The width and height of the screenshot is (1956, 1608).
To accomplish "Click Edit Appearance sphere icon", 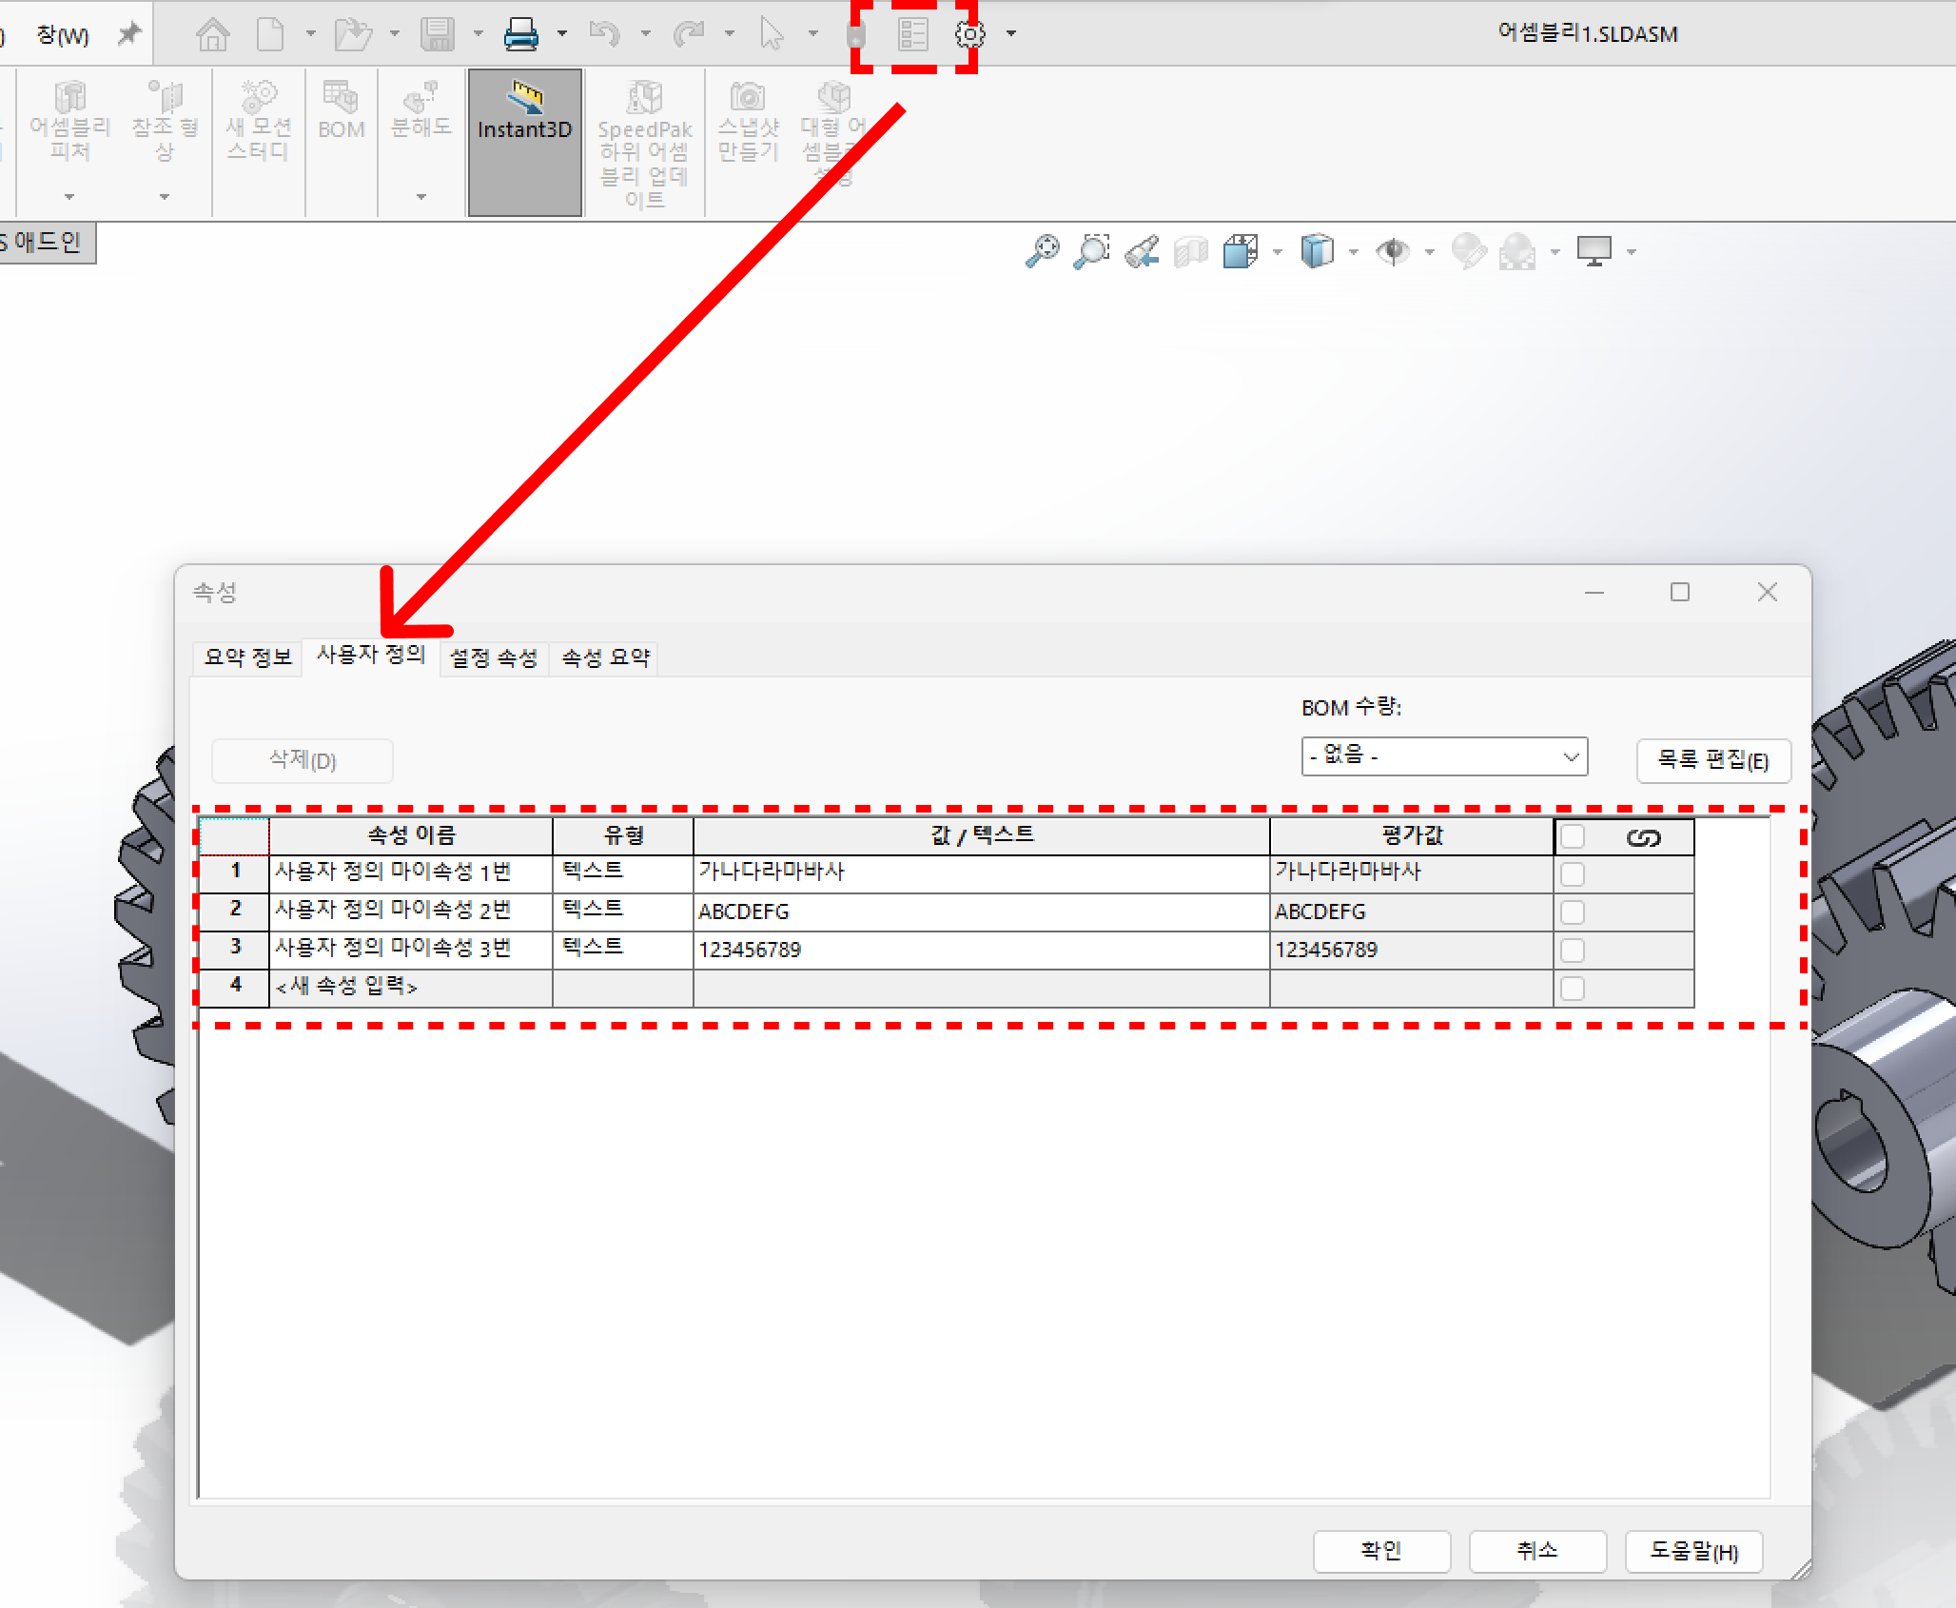I will [x=1469, y=252].
